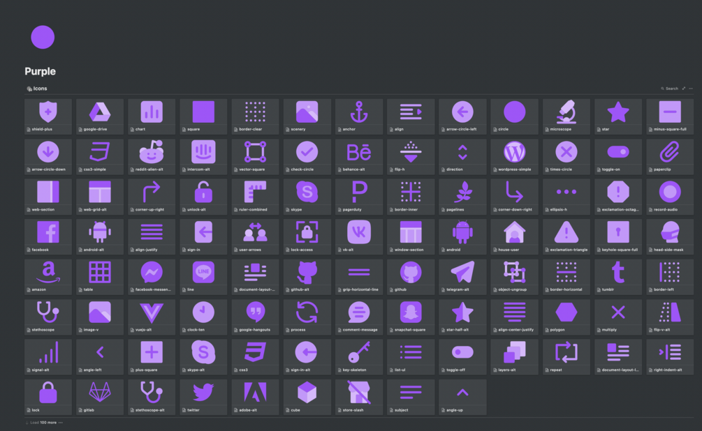The width and height of the screenshot is (702, 431).
Task: Open the clock-ten icon card
Action: pyautogui.click(x=203, y=317)
